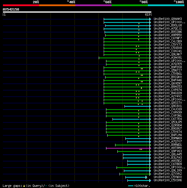Image resolution: width=187 pixels, height=188 pixels.
Task: Click the UniRef100_C0PK99 hit name
Action: [168, 113]
